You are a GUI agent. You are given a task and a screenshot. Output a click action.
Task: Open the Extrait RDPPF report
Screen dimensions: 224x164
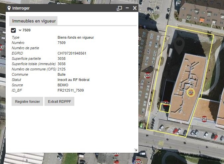[x=59, y=102]
